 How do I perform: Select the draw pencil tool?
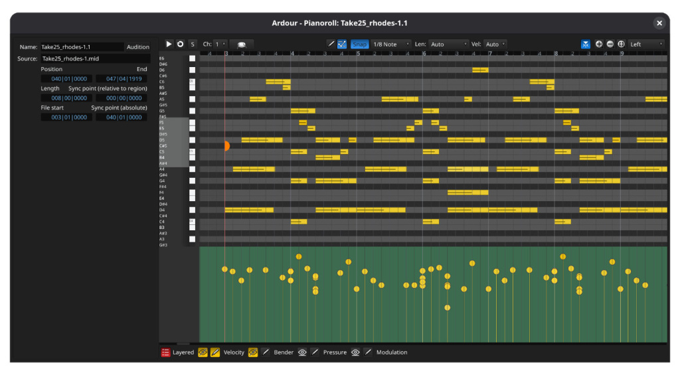(x=331, y=44)
